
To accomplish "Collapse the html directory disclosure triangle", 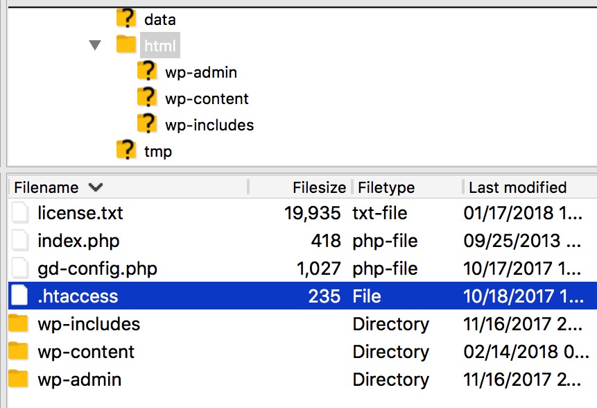I will click(x=94, y=44).
